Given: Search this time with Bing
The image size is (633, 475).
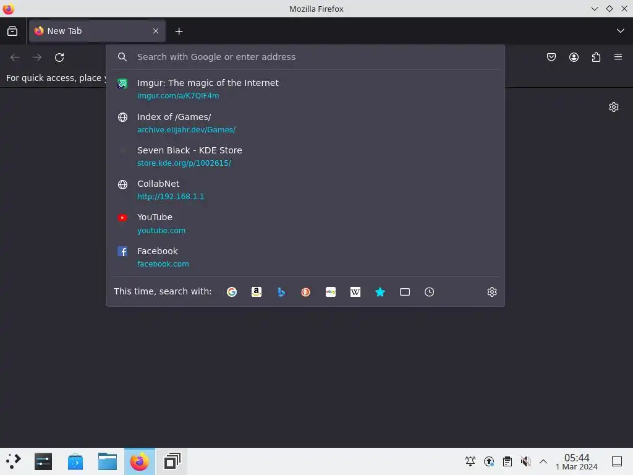Looking at the screenshot, I should pos(281,292).
